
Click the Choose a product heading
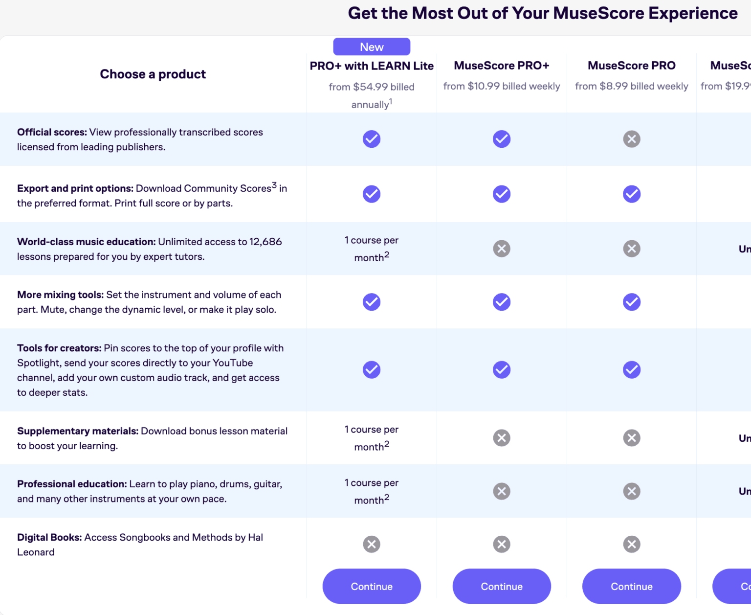153,74
